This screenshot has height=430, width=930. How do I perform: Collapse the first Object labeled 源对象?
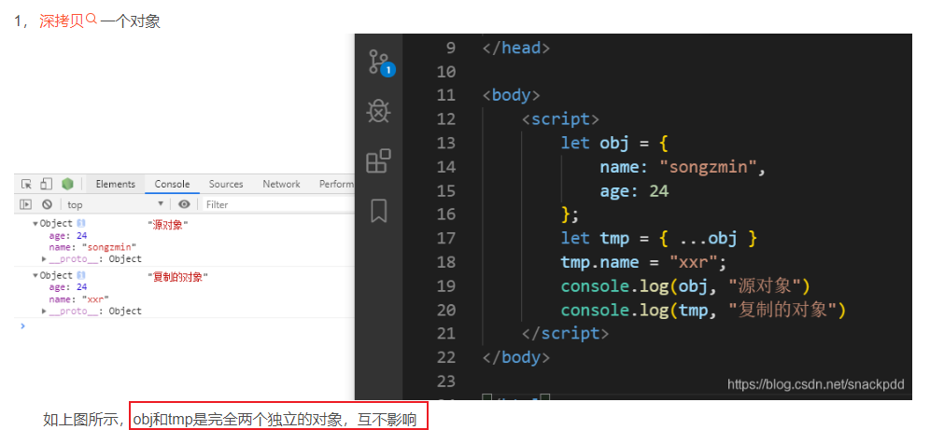35,224
